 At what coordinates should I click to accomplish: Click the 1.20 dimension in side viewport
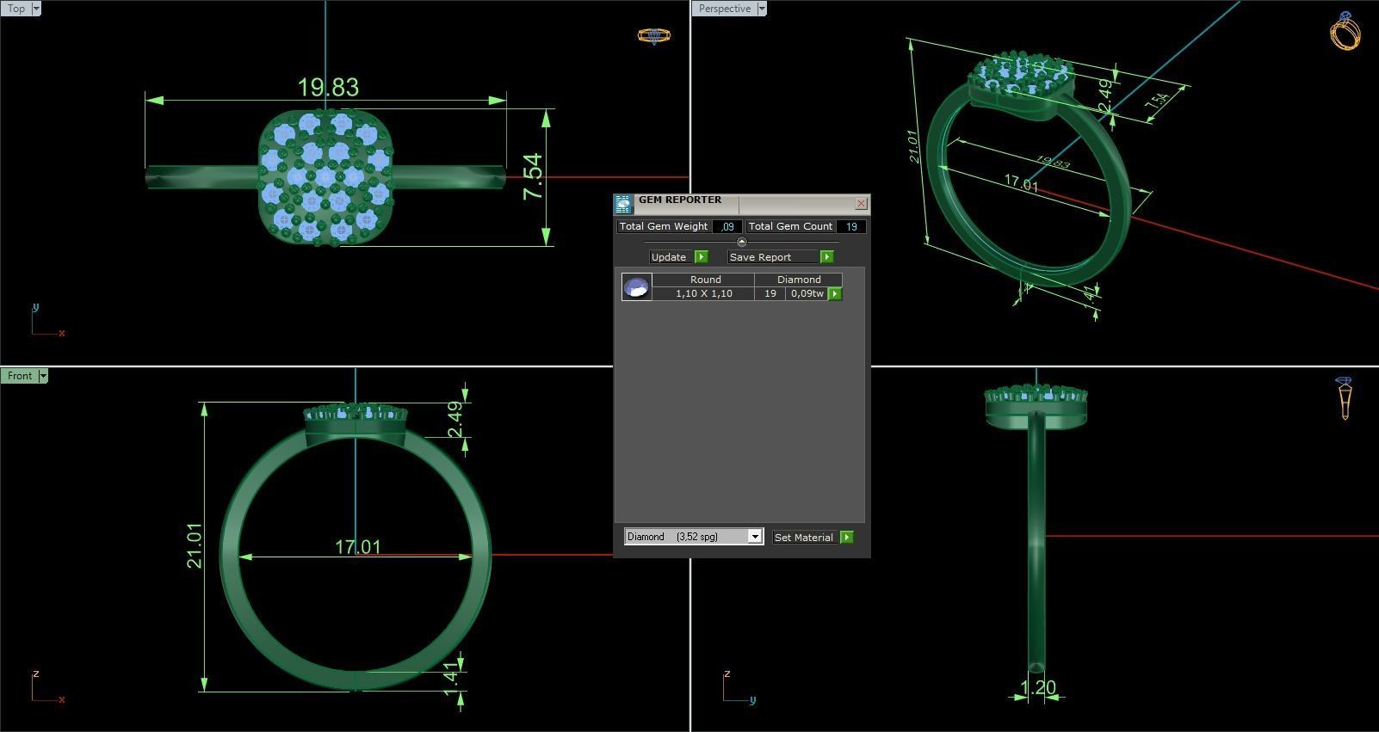pos(1037,687)
